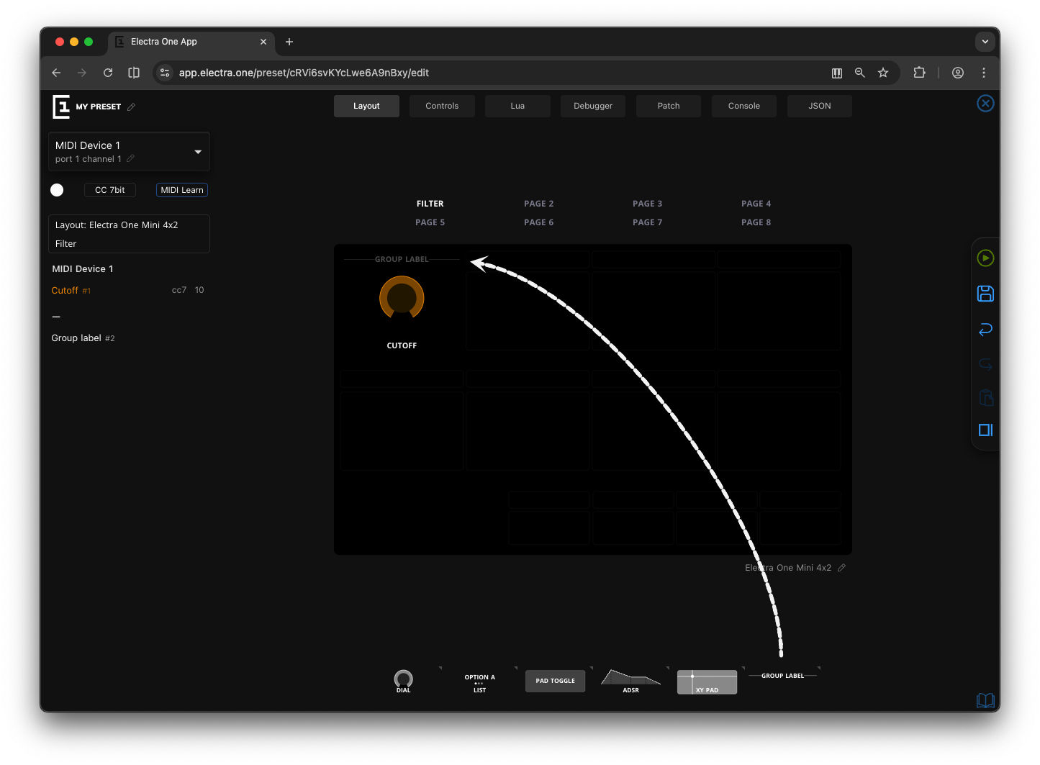Expand the MIDI Device 1 dropdown
Viewport: 1040px width, 765px height.
[x=198, y=152]
